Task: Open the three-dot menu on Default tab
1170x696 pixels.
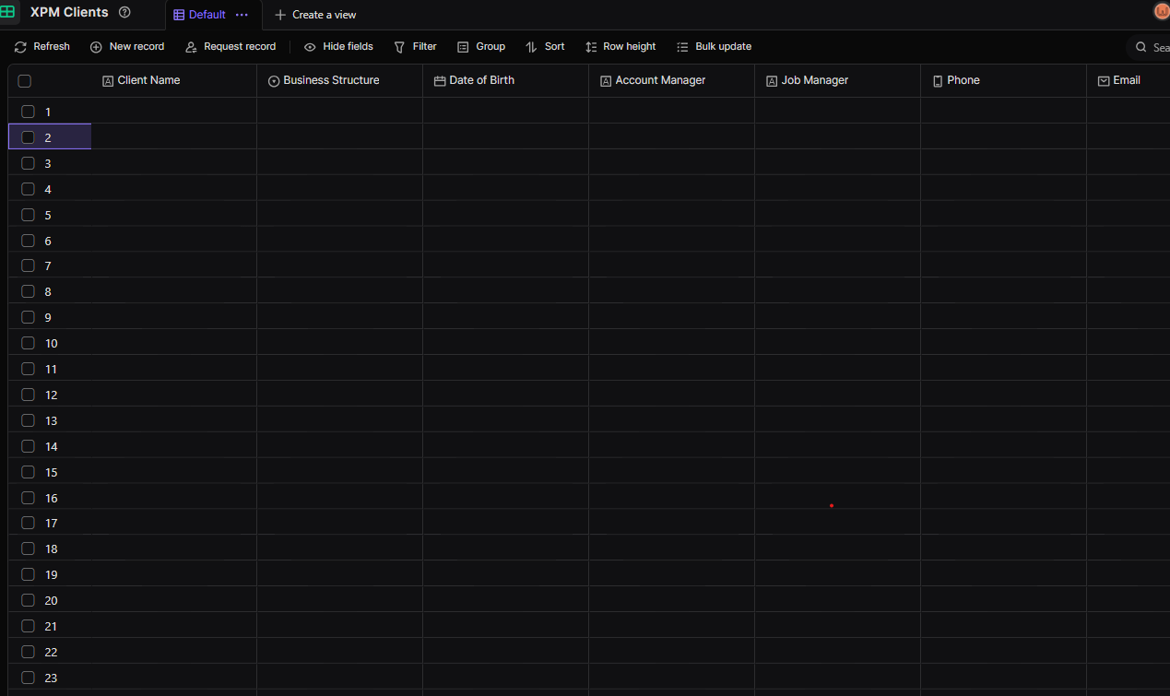Action: click(x=242, y=15)
